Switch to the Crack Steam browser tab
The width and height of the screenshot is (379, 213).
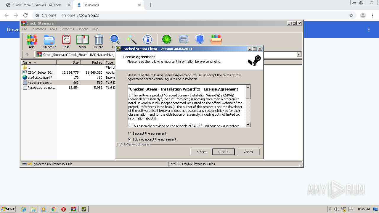37,5
